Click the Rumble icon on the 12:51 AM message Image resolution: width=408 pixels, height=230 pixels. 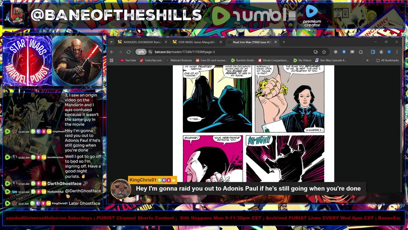pos(8,203)
